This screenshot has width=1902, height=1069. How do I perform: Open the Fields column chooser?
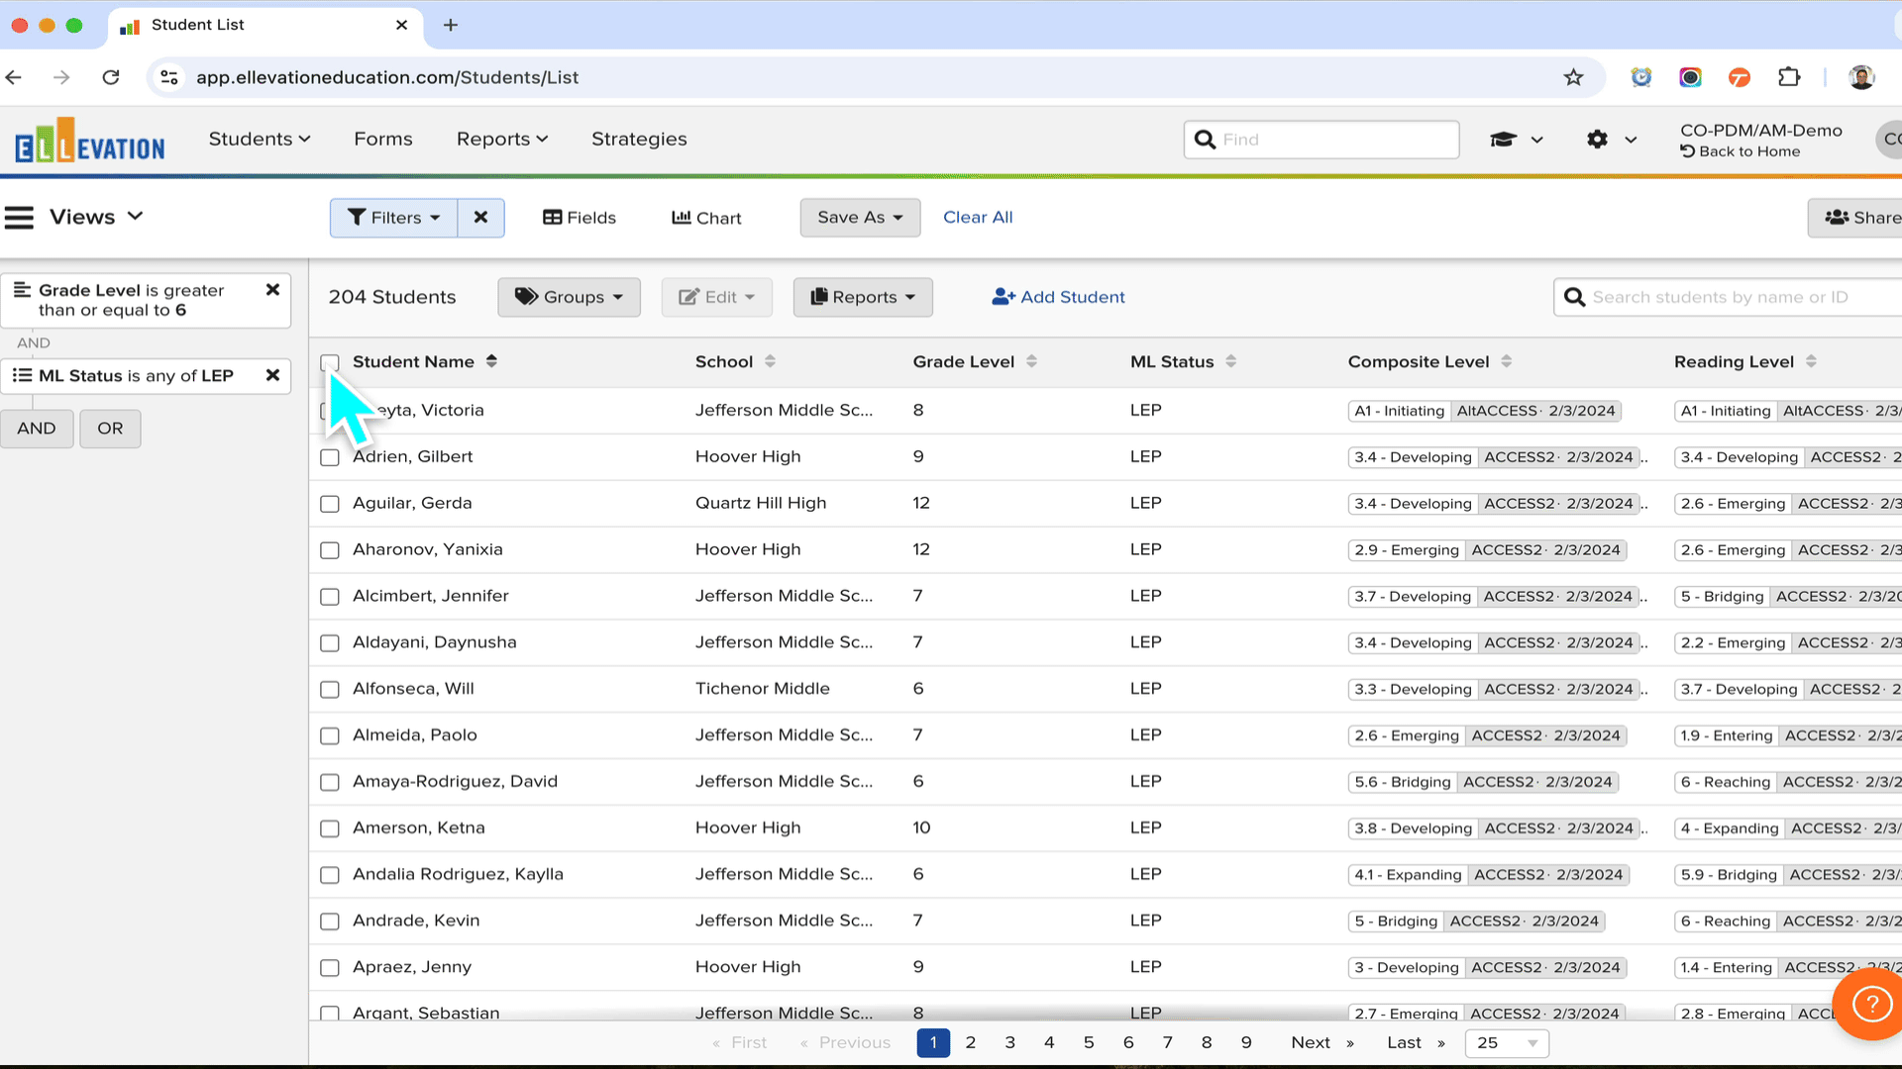click(x=580, y=218)
